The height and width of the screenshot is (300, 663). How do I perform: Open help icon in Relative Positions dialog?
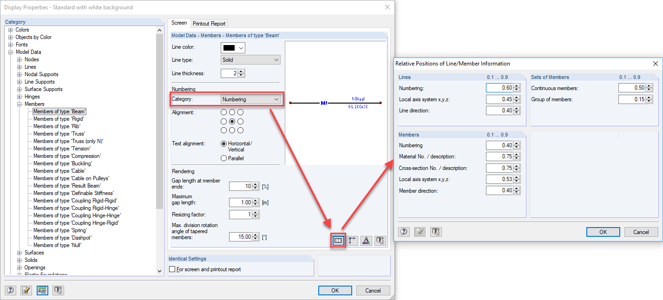pos(404,232)
